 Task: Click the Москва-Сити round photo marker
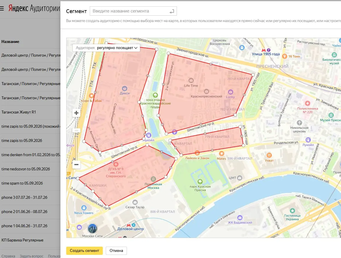tap(92, 228)
